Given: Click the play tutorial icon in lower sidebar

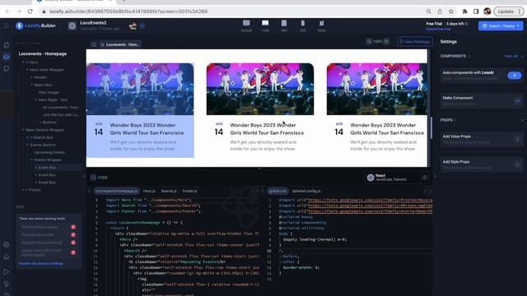Looking at the screenshot, I should tap(7, 271).
